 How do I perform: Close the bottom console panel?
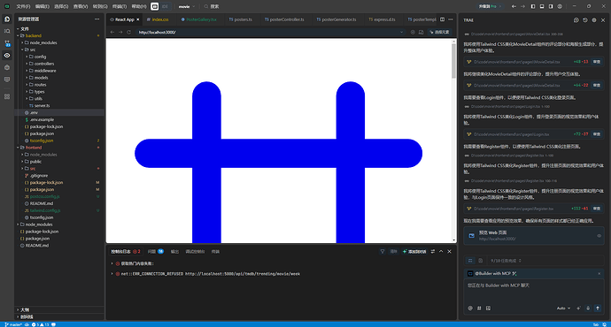click(x=449, y=252)
